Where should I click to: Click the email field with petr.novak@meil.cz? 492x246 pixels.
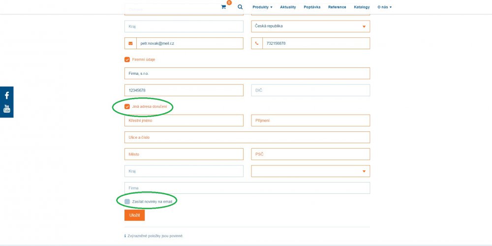coord(190,43)
